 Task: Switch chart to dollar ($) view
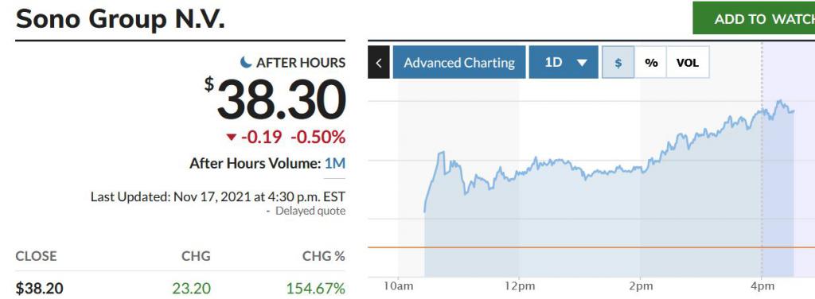pos(618,62)
